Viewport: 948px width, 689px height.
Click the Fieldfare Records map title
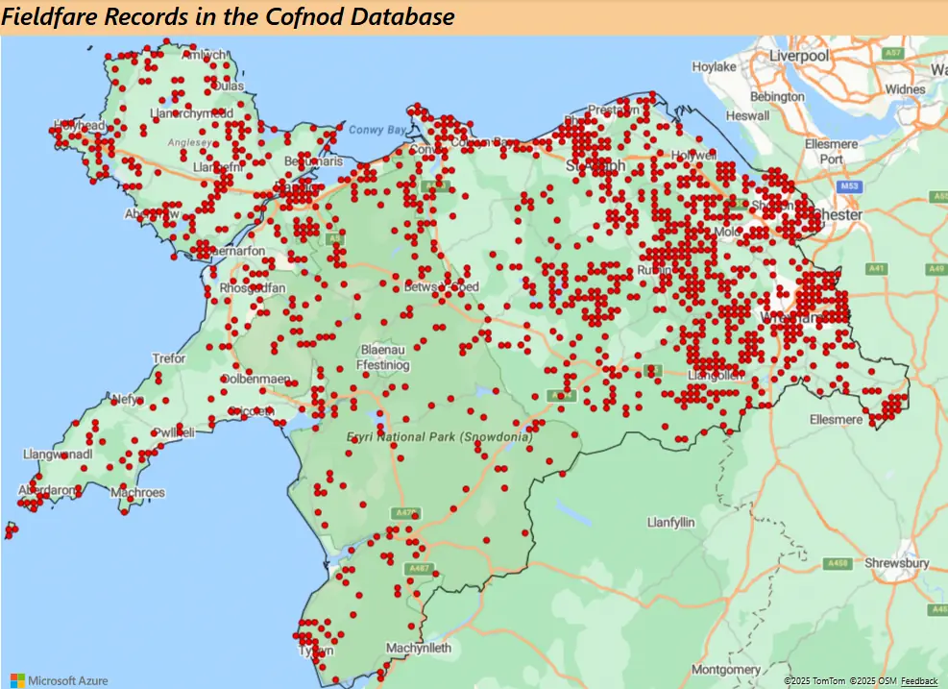229,17
